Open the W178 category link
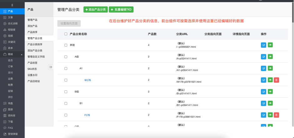Viewport: 294px width, 138px height. point(88,80)
